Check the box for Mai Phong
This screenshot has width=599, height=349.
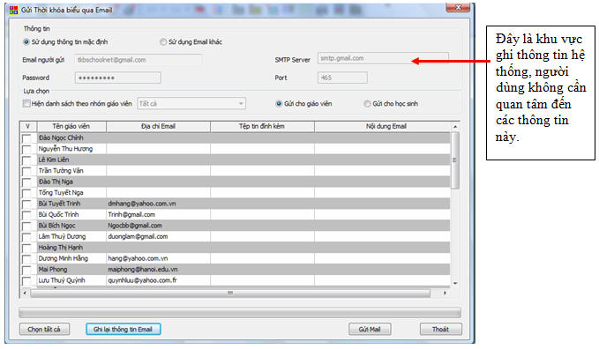(26, 270)
